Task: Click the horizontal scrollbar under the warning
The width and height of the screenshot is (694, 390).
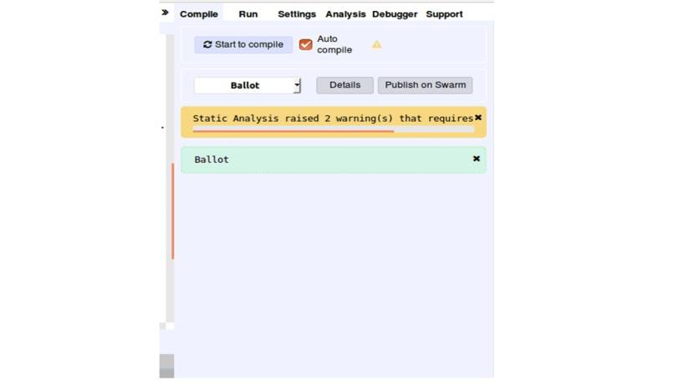Action: pos(293,130)
